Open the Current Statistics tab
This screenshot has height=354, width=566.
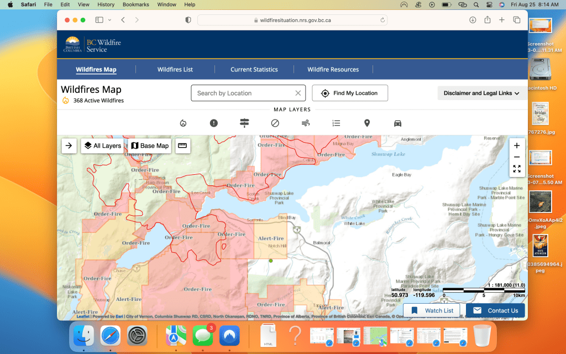254,70
